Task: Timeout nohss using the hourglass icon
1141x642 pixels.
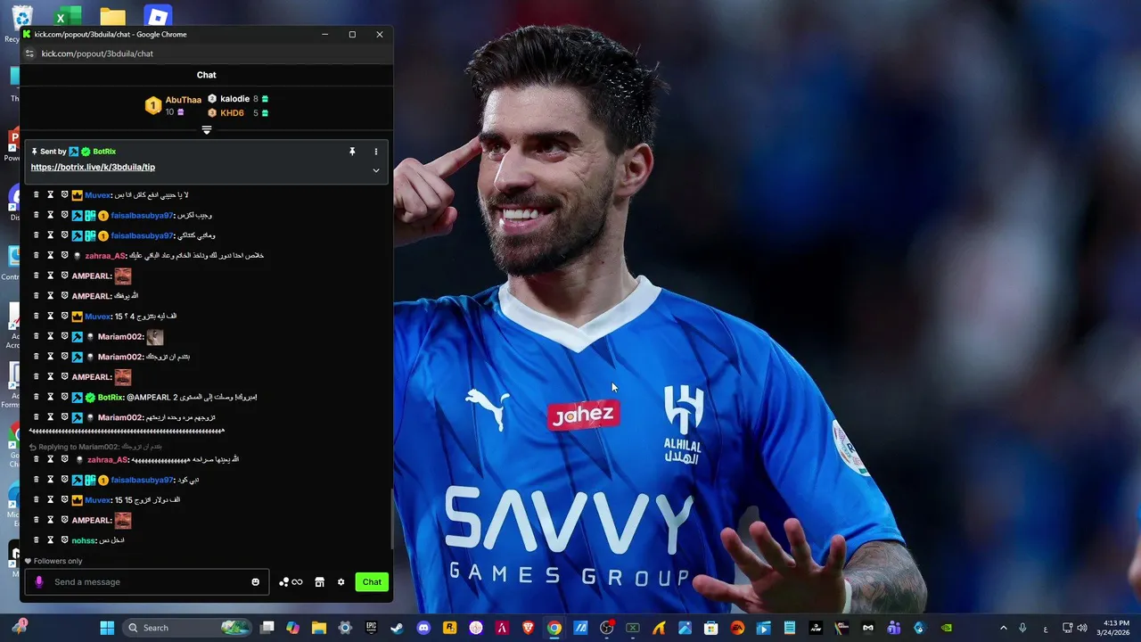Action: point(51,540)
